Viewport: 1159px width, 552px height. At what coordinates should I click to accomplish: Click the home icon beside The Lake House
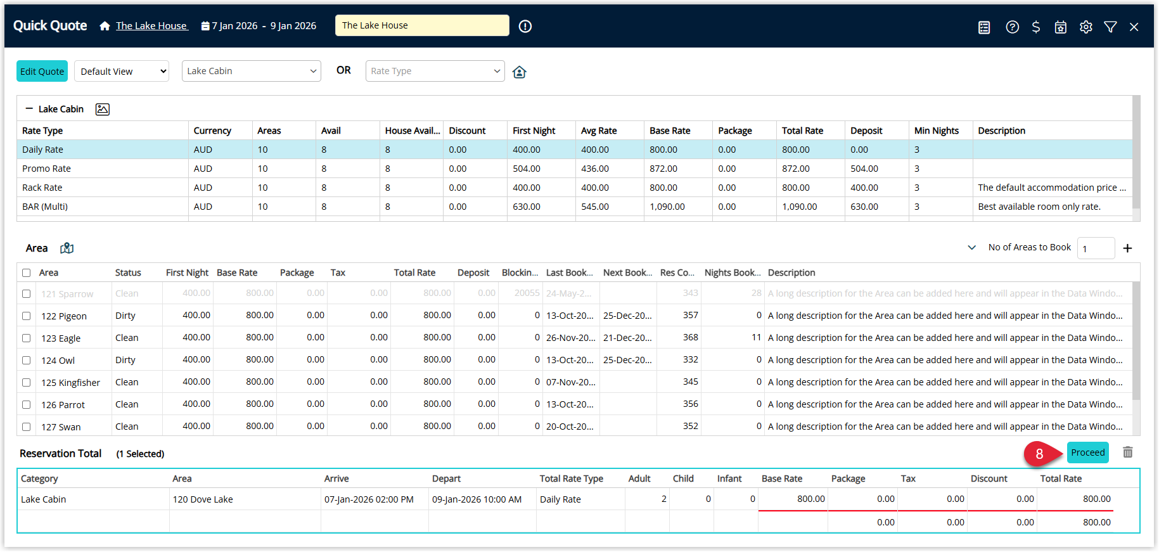(105, 26)
